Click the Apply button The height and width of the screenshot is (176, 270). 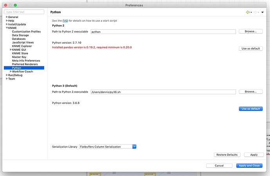coord(254,155)
